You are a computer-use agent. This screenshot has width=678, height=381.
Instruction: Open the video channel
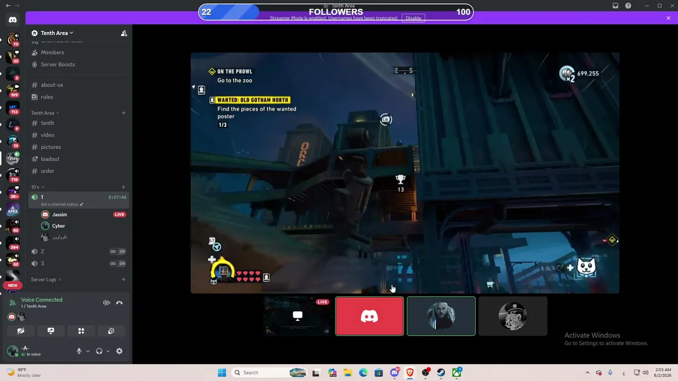point(79,135)
